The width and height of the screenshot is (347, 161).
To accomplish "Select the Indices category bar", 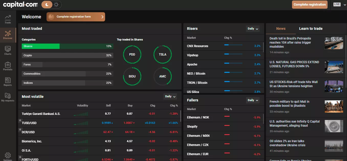I will coord(68,83).
